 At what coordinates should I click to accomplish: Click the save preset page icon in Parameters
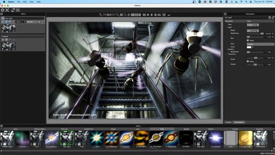click(269, 17)
